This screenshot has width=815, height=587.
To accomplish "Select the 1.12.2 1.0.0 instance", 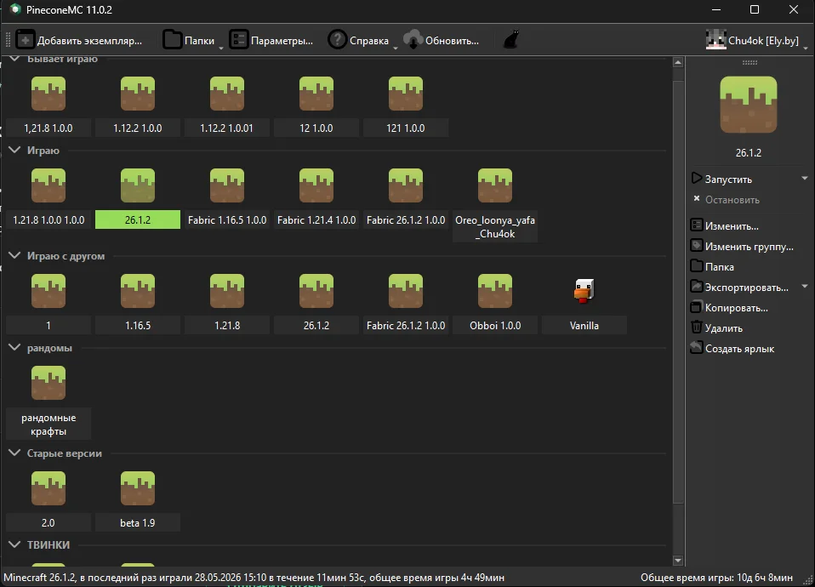I will [138, 105].
